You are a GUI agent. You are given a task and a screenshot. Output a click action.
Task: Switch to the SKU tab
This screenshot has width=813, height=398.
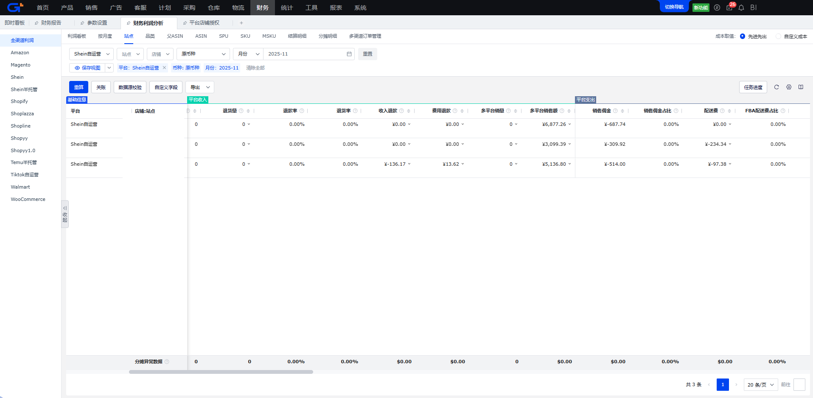[245, 36]
